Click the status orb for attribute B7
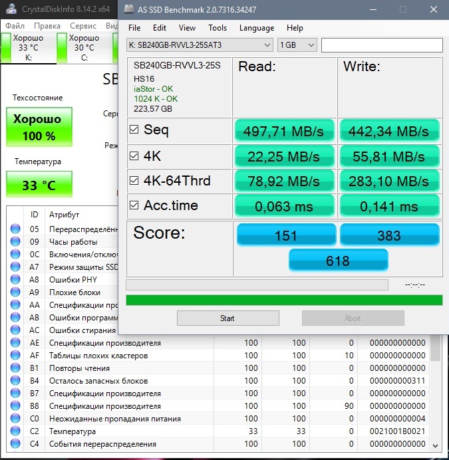Viewport: 449px width, 460px height. click(15, 393)
